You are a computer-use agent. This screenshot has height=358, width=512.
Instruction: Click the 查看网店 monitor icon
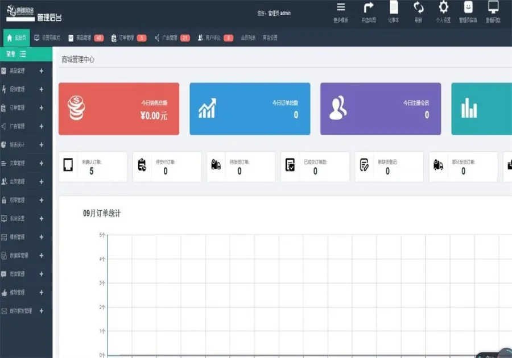(493, 7)
